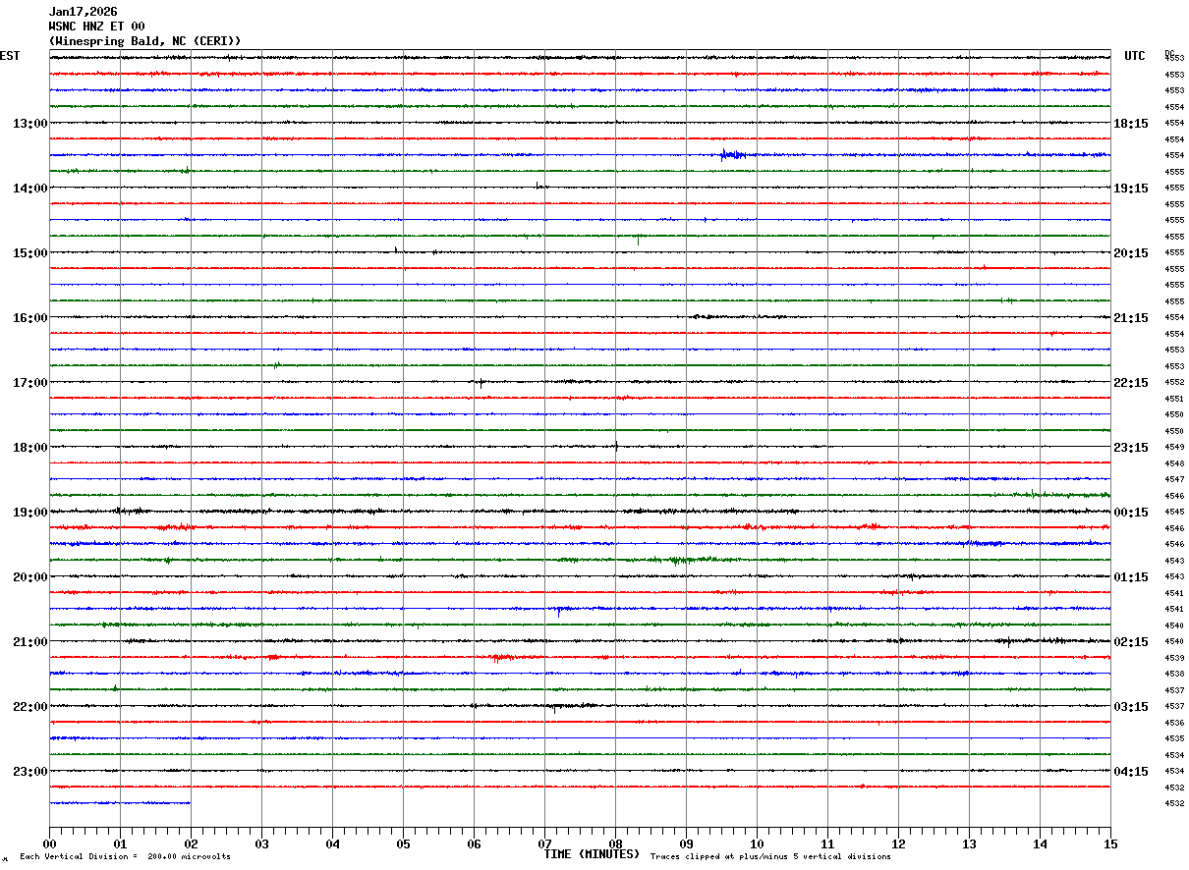Select the 17:00 EST row label
This screenshot has height=870, width=1189.
pyautogui.click(x=29, y=383)
